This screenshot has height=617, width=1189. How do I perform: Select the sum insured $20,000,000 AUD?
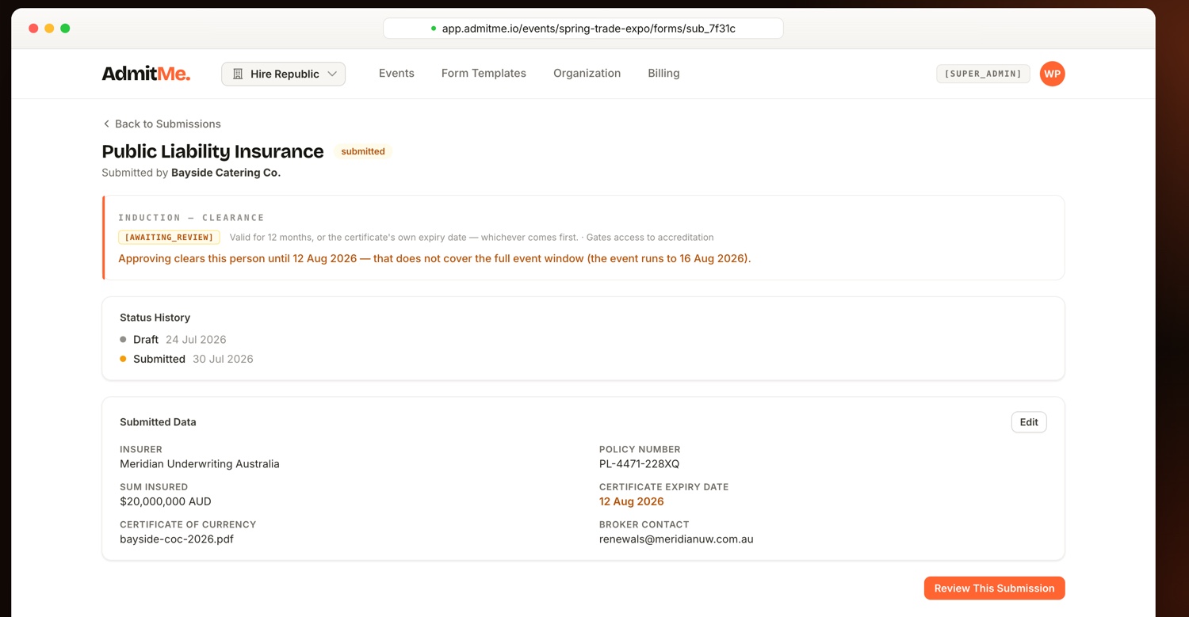(x=166, y=501)
